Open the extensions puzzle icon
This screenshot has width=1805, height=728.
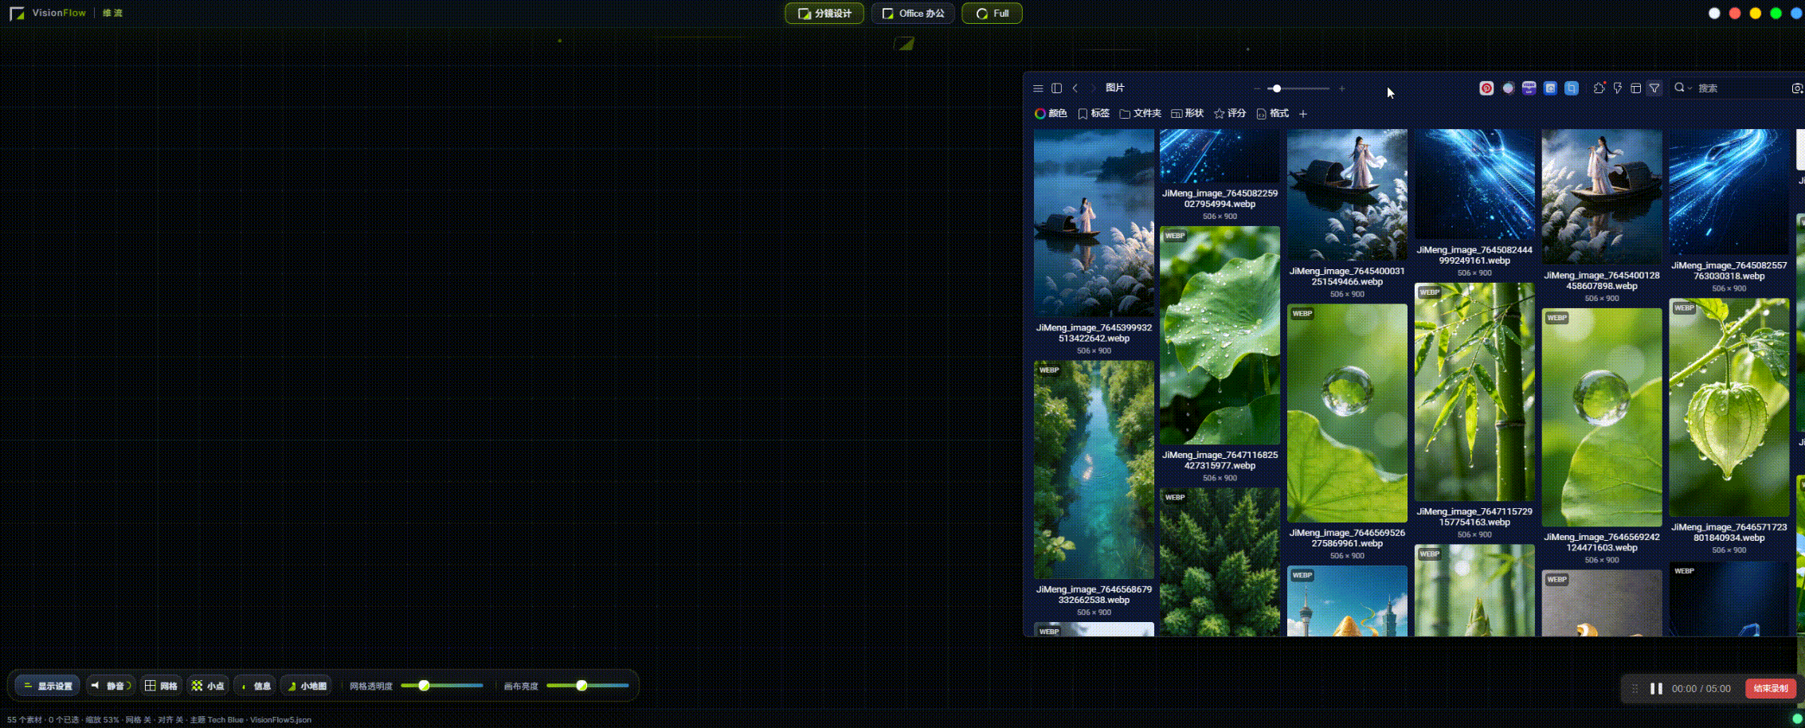1599,88
